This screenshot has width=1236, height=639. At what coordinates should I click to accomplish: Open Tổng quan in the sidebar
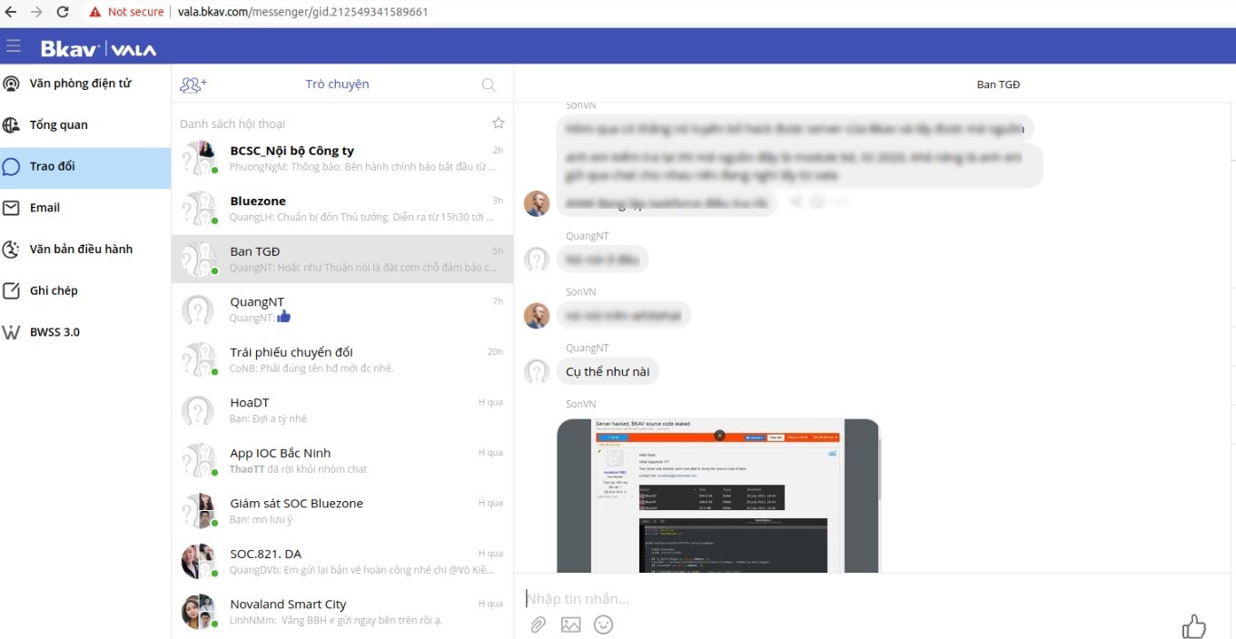click(x=85, y=125)
